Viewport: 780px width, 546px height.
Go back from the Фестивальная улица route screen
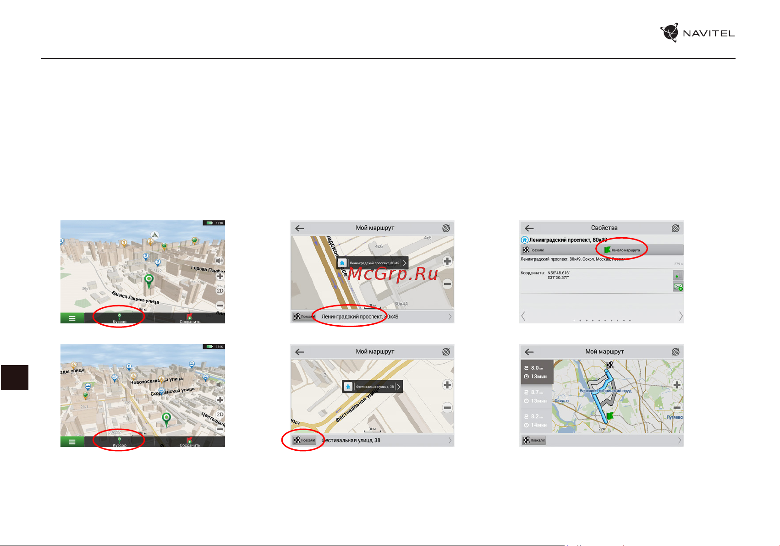tap(300, 352)
